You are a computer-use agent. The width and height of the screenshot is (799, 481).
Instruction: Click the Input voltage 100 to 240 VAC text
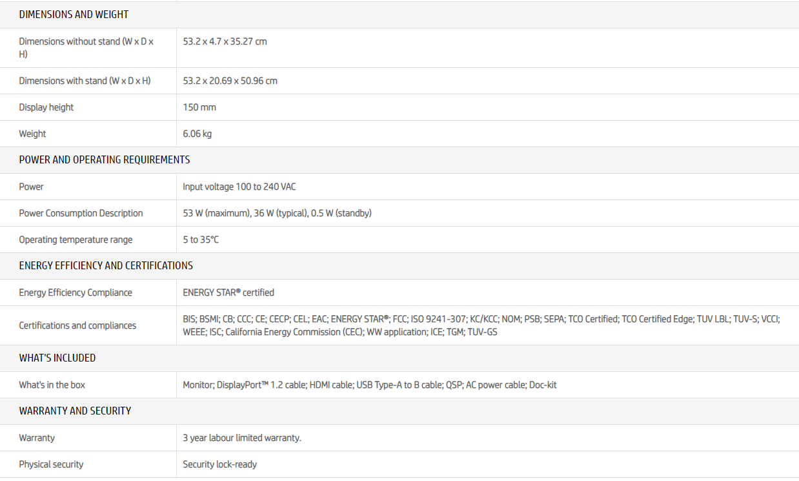click(x=239, y=187)
